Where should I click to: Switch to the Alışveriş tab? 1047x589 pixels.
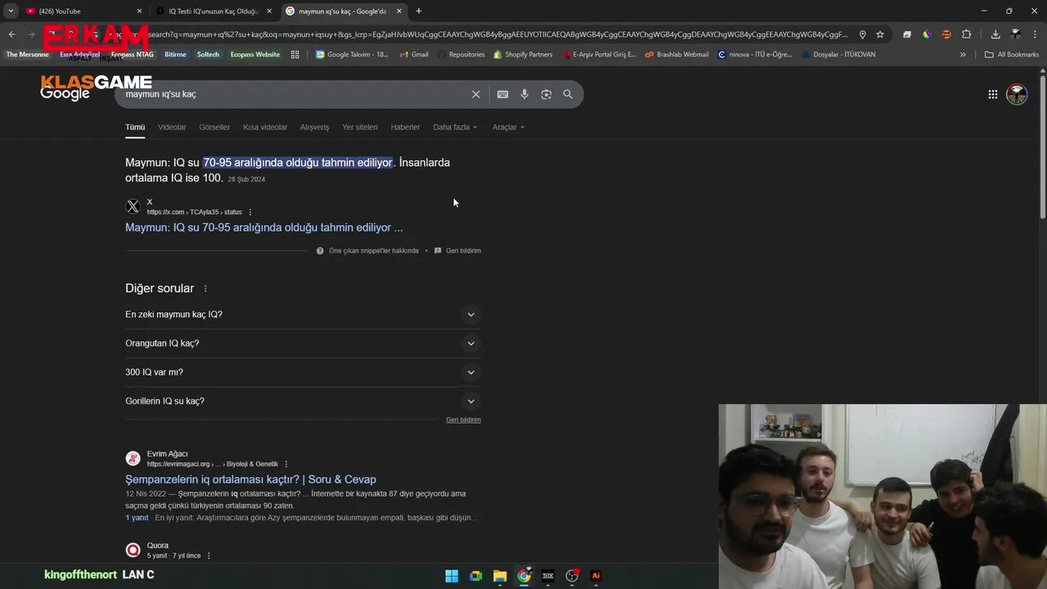coord(314,127)
